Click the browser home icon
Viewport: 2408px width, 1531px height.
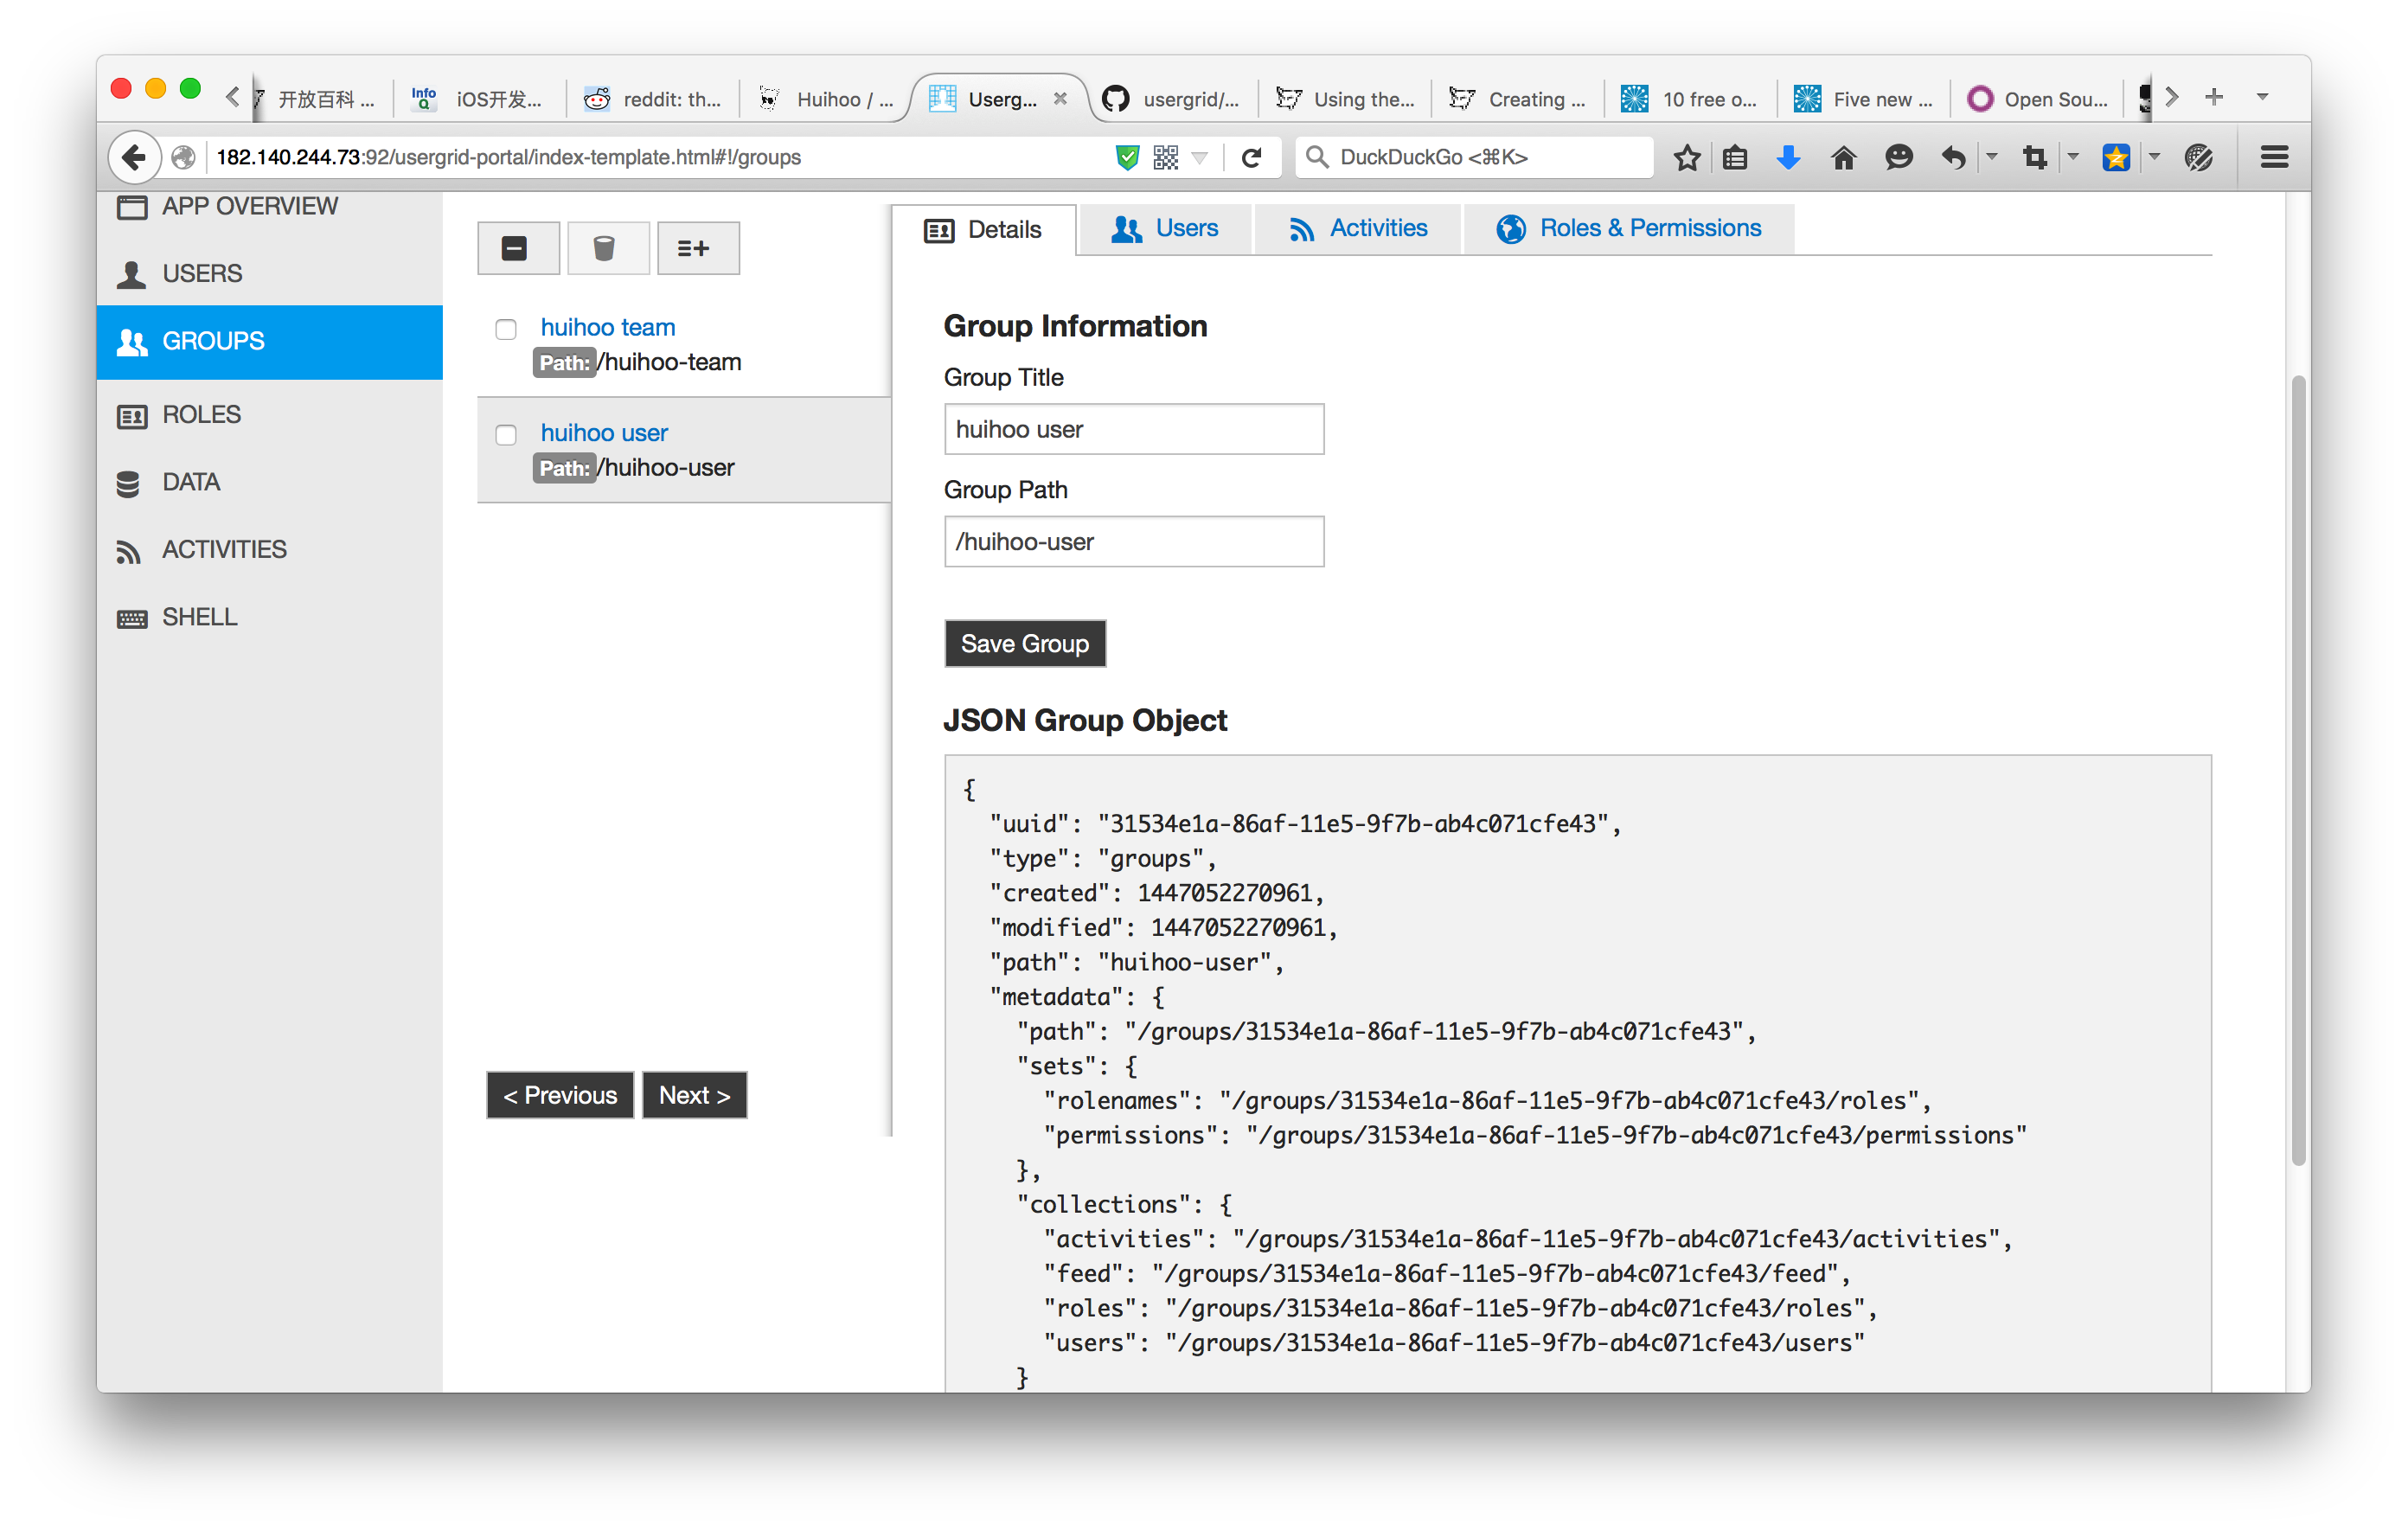pyautogui.click(x=1843, y=157)
